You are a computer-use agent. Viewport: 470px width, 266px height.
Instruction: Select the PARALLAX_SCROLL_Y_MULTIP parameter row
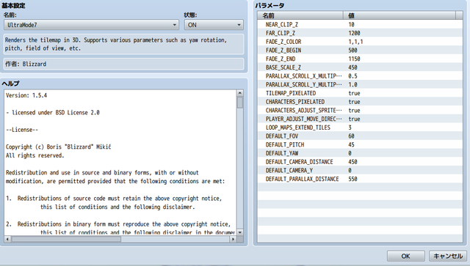pos(360,84)
